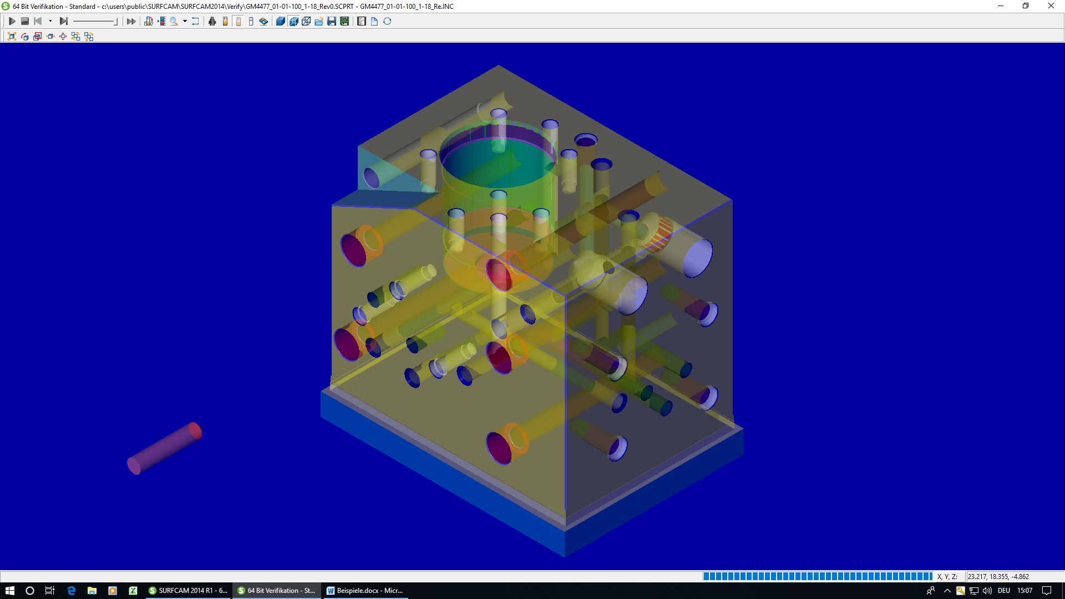Viewport: 1065px width, 599px height.
Task: Stop the verification simulation
Action: click(24, 21)
